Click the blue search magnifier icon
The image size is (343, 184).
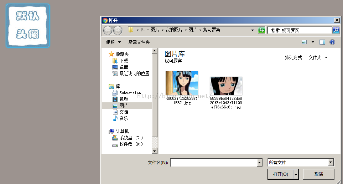click(x=336, y=30)
